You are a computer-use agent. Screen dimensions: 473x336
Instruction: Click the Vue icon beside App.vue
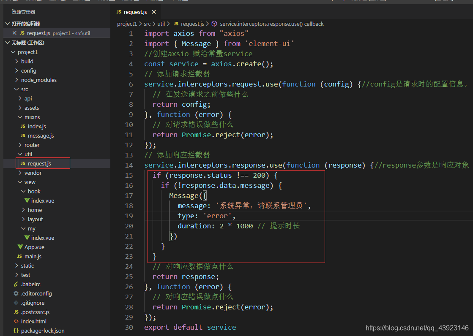20,247
